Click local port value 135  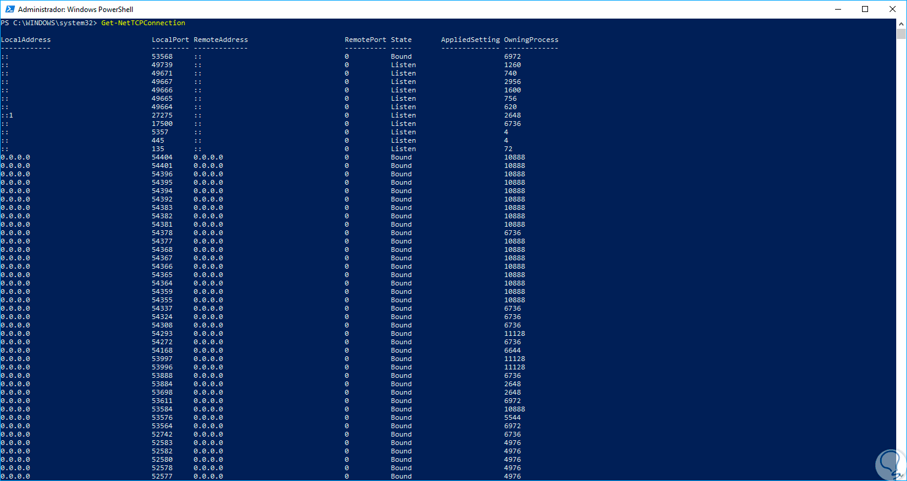(158, 149)
